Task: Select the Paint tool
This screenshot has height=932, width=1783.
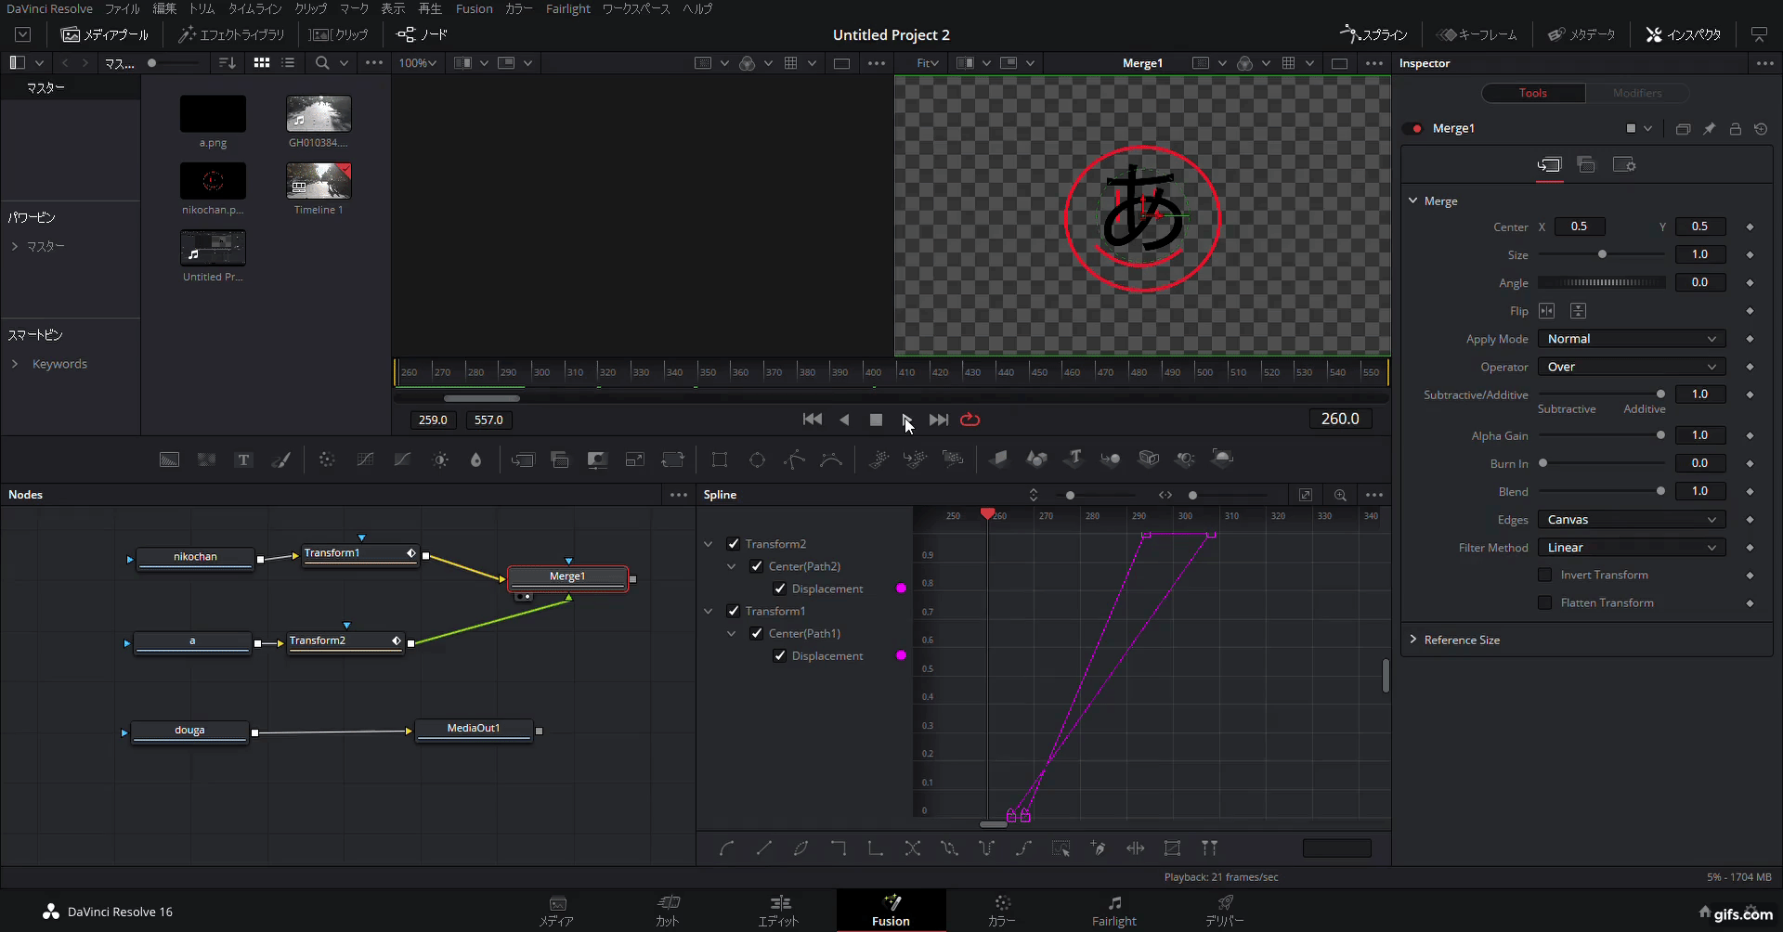Action: click(x=282, y=459)
